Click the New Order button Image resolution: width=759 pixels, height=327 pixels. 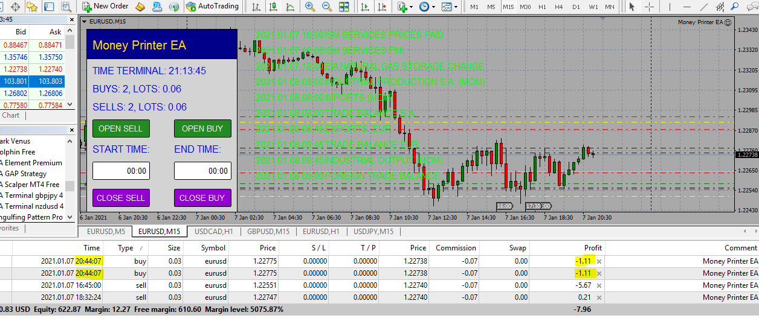coord(105,6)
